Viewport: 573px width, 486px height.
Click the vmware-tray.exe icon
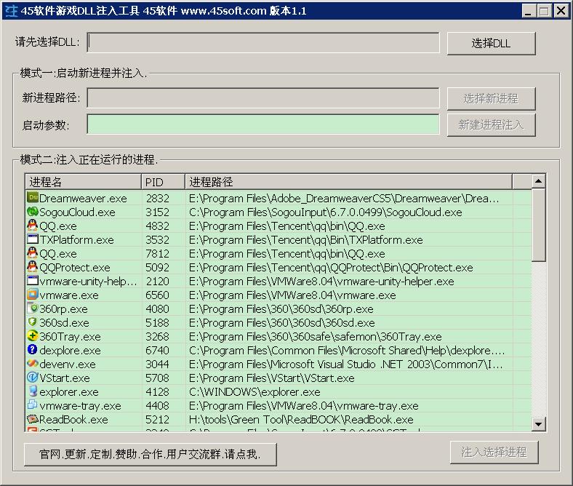point(33,405)
